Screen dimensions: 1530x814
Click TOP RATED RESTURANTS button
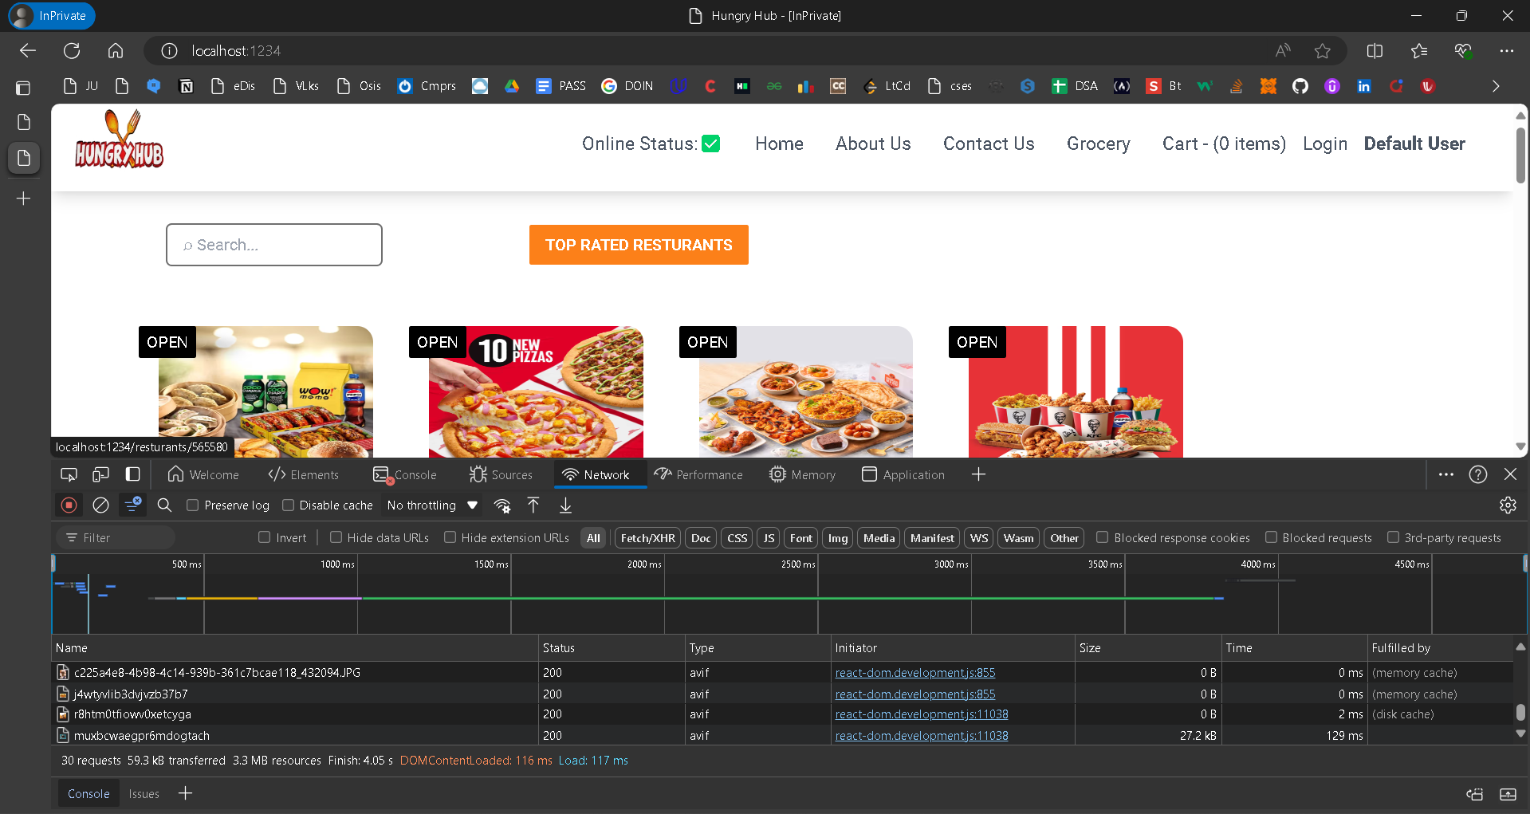pyautogui.click(x=639, y=245)
